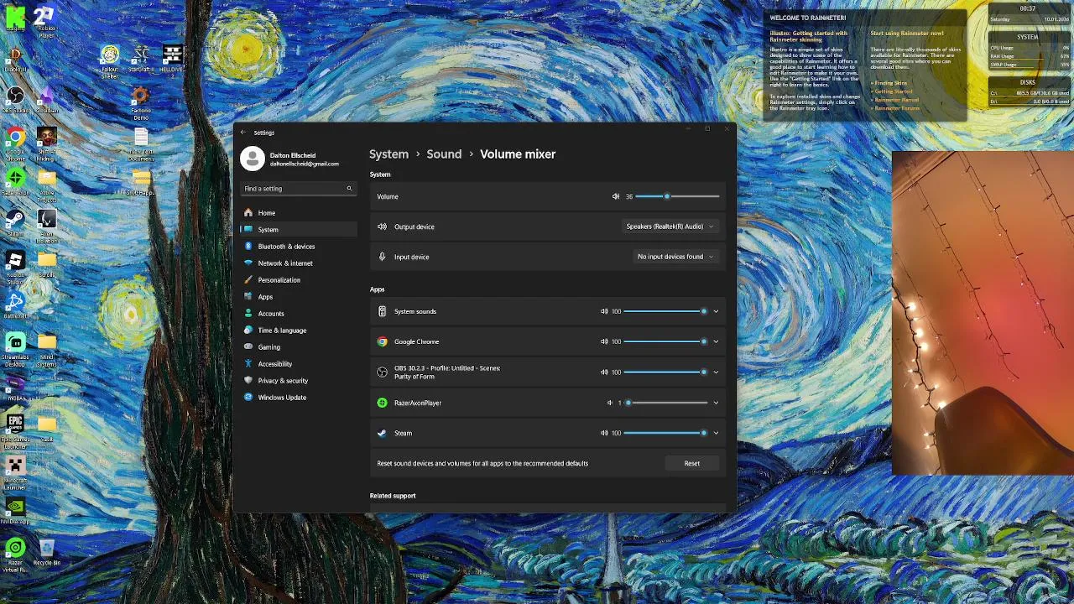Image resolution: width=1074 pixels, height=604 pixels.
Task: Expand the System sounds row chevron
Action: tap(716, 311)
